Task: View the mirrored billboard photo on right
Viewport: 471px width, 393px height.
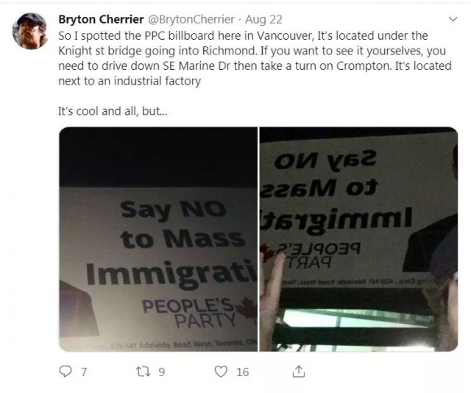Action: coord(358,239)
